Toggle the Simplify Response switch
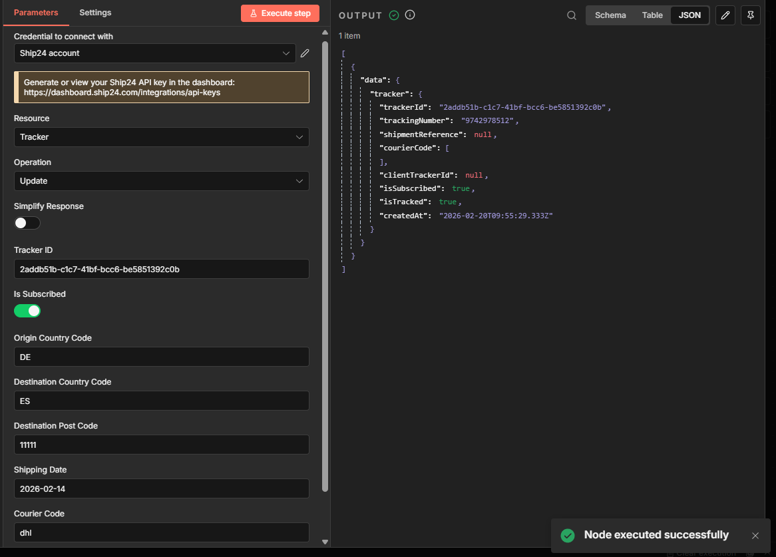Screen dimensions: 776x557 pyautogui.click(x=27, y=223)
